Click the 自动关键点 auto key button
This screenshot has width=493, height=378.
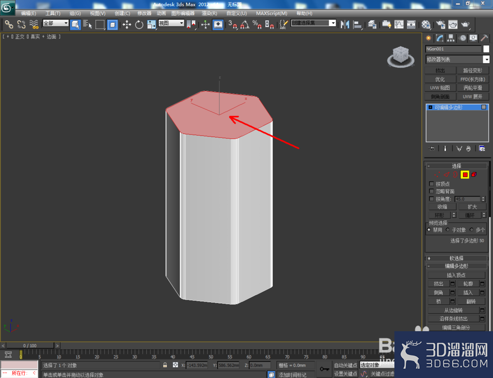[x=346, y=365]
